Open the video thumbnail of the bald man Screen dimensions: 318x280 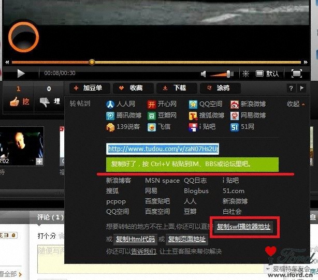tap(22, 146)
